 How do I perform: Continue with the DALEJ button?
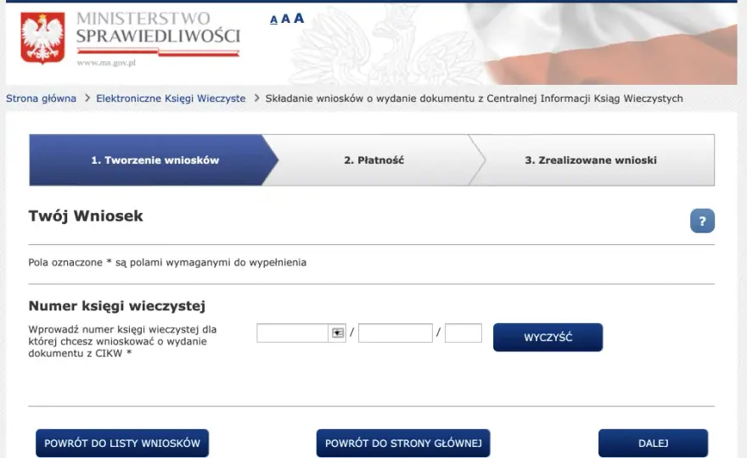[x=653, y=444]
